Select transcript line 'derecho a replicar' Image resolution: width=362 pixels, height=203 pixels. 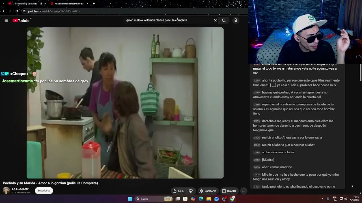coord(296,125)
